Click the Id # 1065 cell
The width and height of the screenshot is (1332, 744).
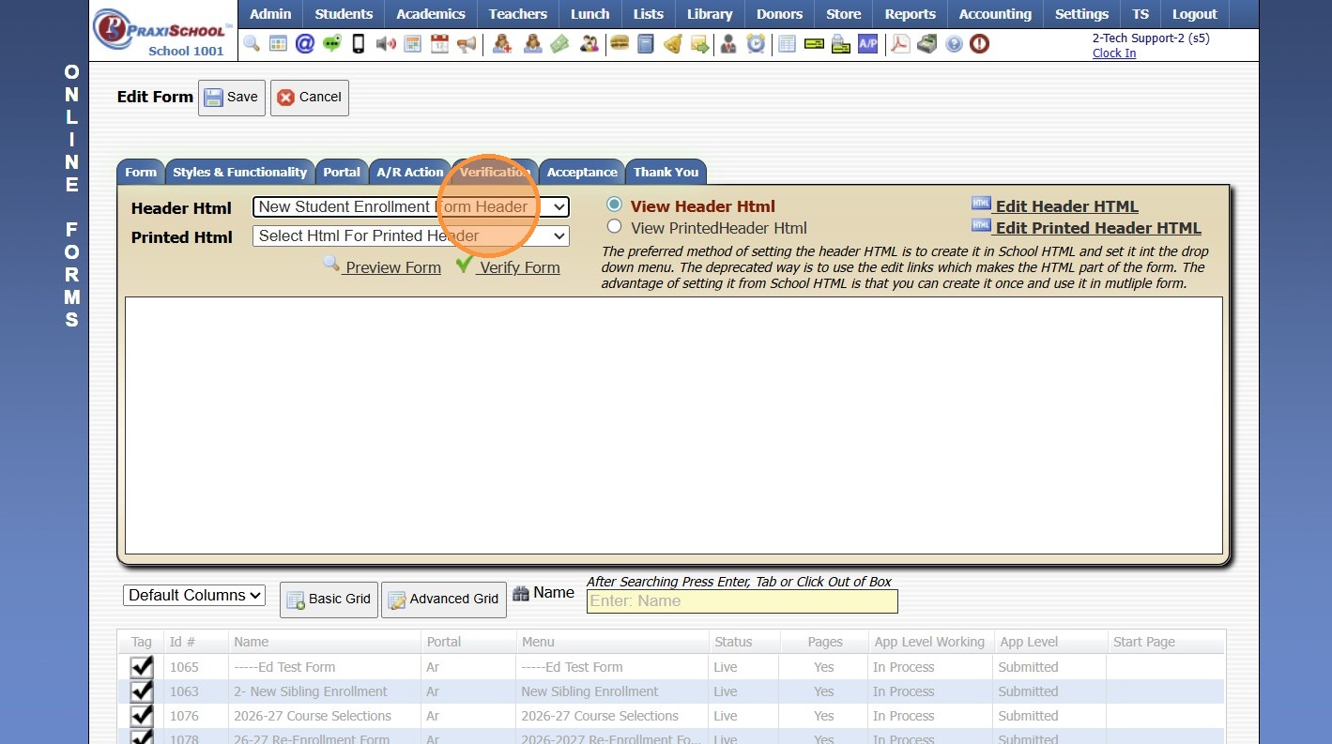tap(196, 667)
